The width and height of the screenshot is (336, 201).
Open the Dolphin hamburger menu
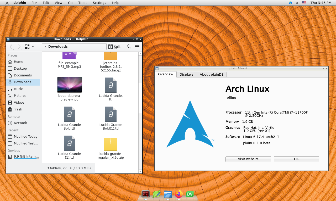(137, 47)
